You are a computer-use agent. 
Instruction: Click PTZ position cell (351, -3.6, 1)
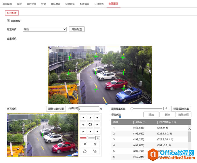[164, 145]
